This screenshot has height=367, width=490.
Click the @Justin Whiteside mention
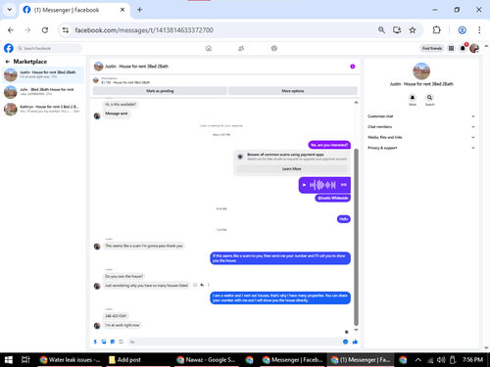click(333, 198)
